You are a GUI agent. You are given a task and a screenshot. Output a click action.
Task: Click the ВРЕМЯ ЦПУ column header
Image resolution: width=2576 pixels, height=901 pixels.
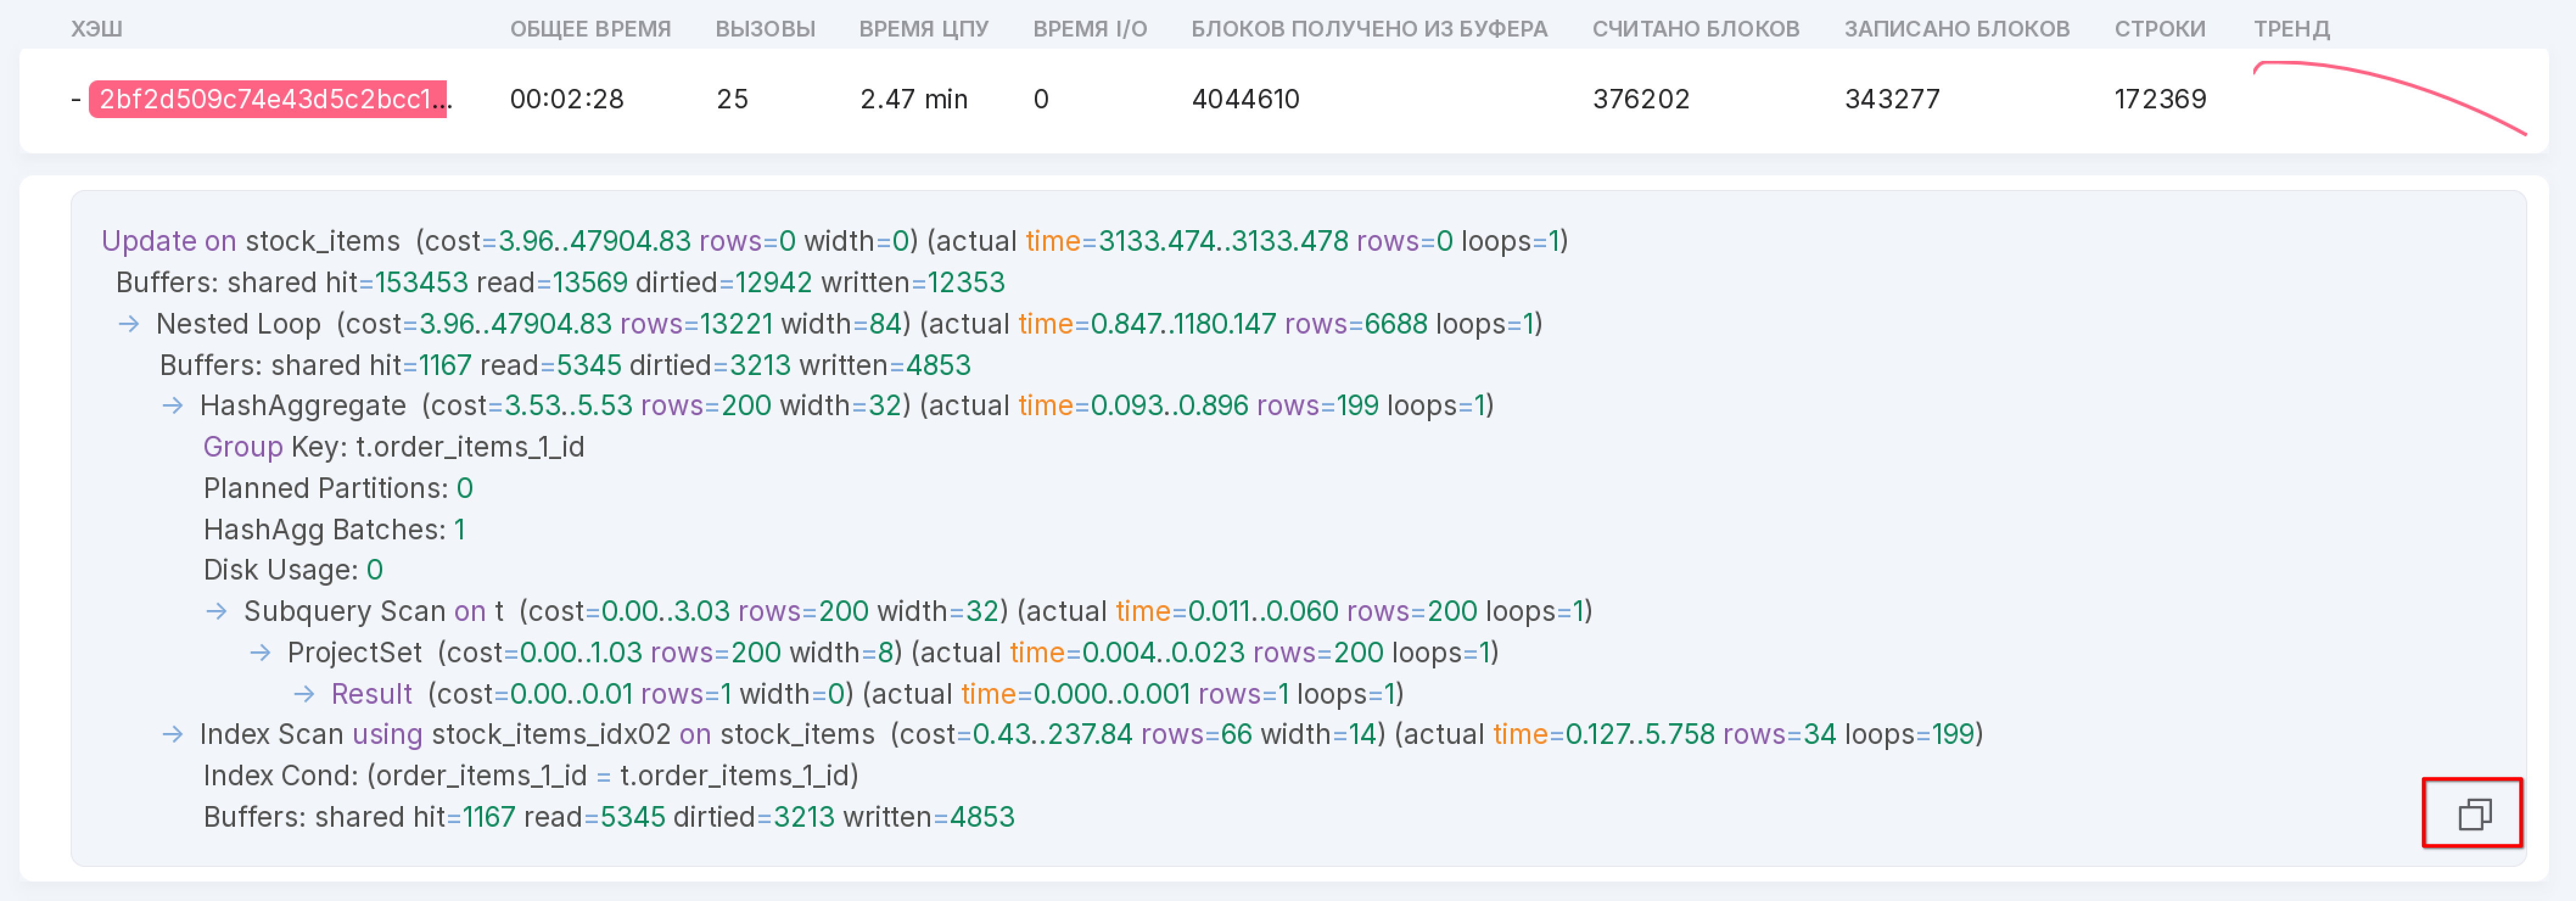(x=923, y=29)
